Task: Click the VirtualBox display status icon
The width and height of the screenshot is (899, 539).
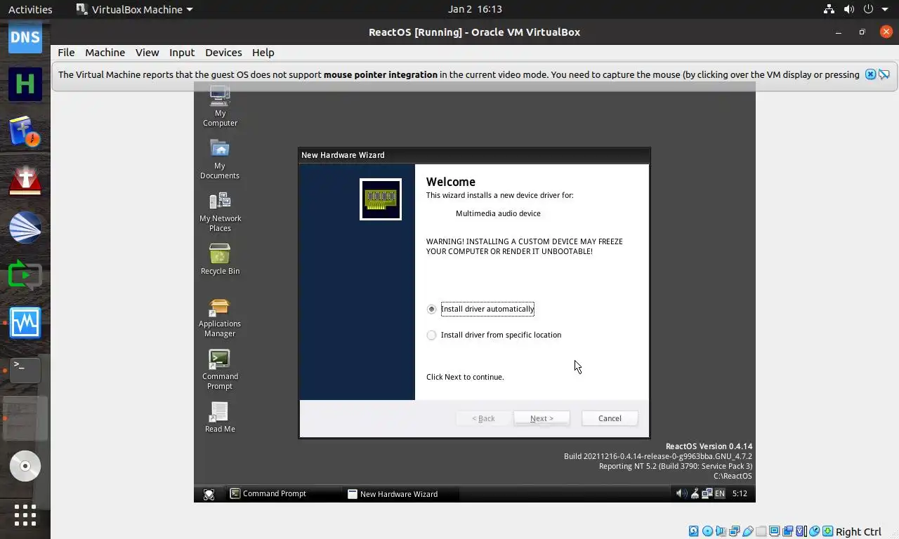Action: (774, 531)
